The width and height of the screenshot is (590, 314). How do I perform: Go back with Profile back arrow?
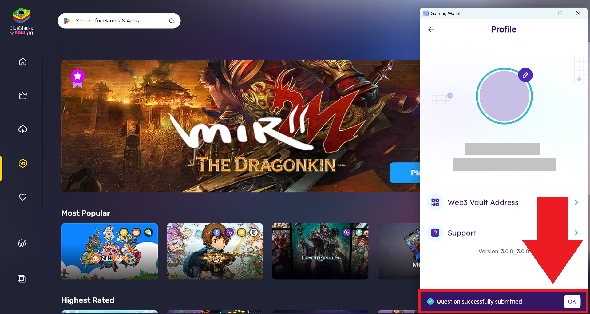(x=431, y=30)
